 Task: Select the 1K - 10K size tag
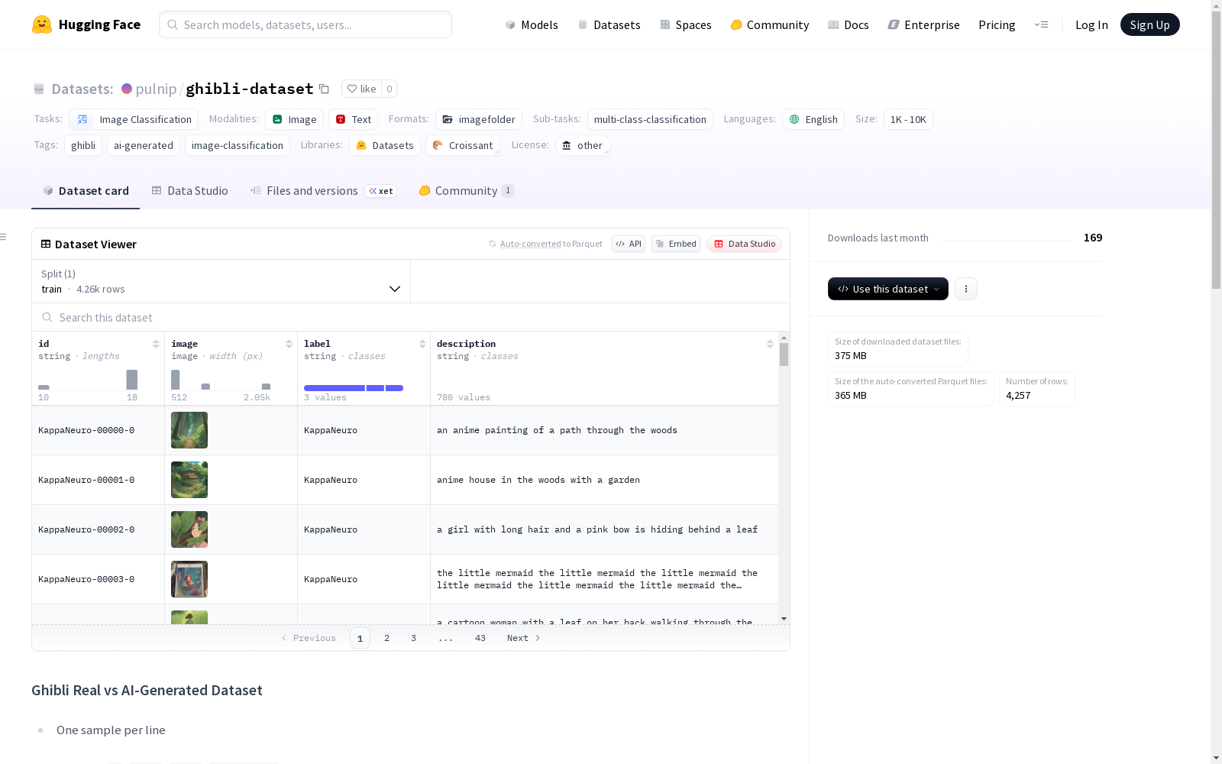click(908, 119)
